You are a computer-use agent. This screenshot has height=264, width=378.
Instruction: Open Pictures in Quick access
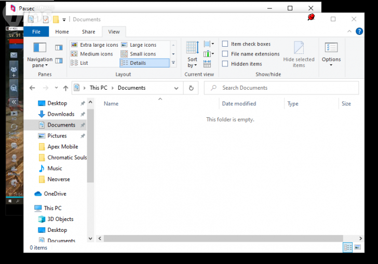pyautogui.click(x=57, y=136)
